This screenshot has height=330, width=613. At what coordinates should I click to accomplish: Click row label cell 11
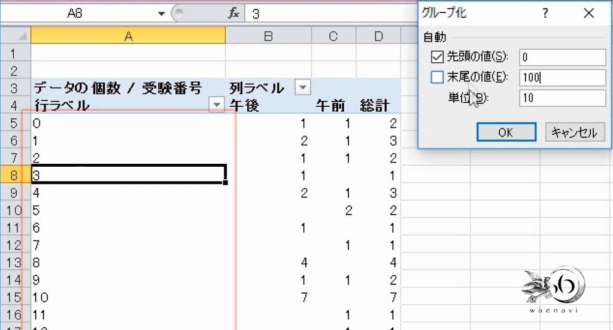pos(128,314)
